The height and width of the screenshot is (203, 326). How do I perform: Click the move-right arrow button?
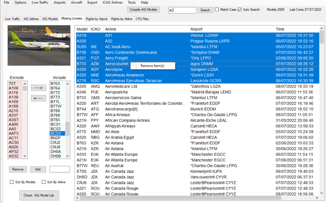(x=38, y=88)
